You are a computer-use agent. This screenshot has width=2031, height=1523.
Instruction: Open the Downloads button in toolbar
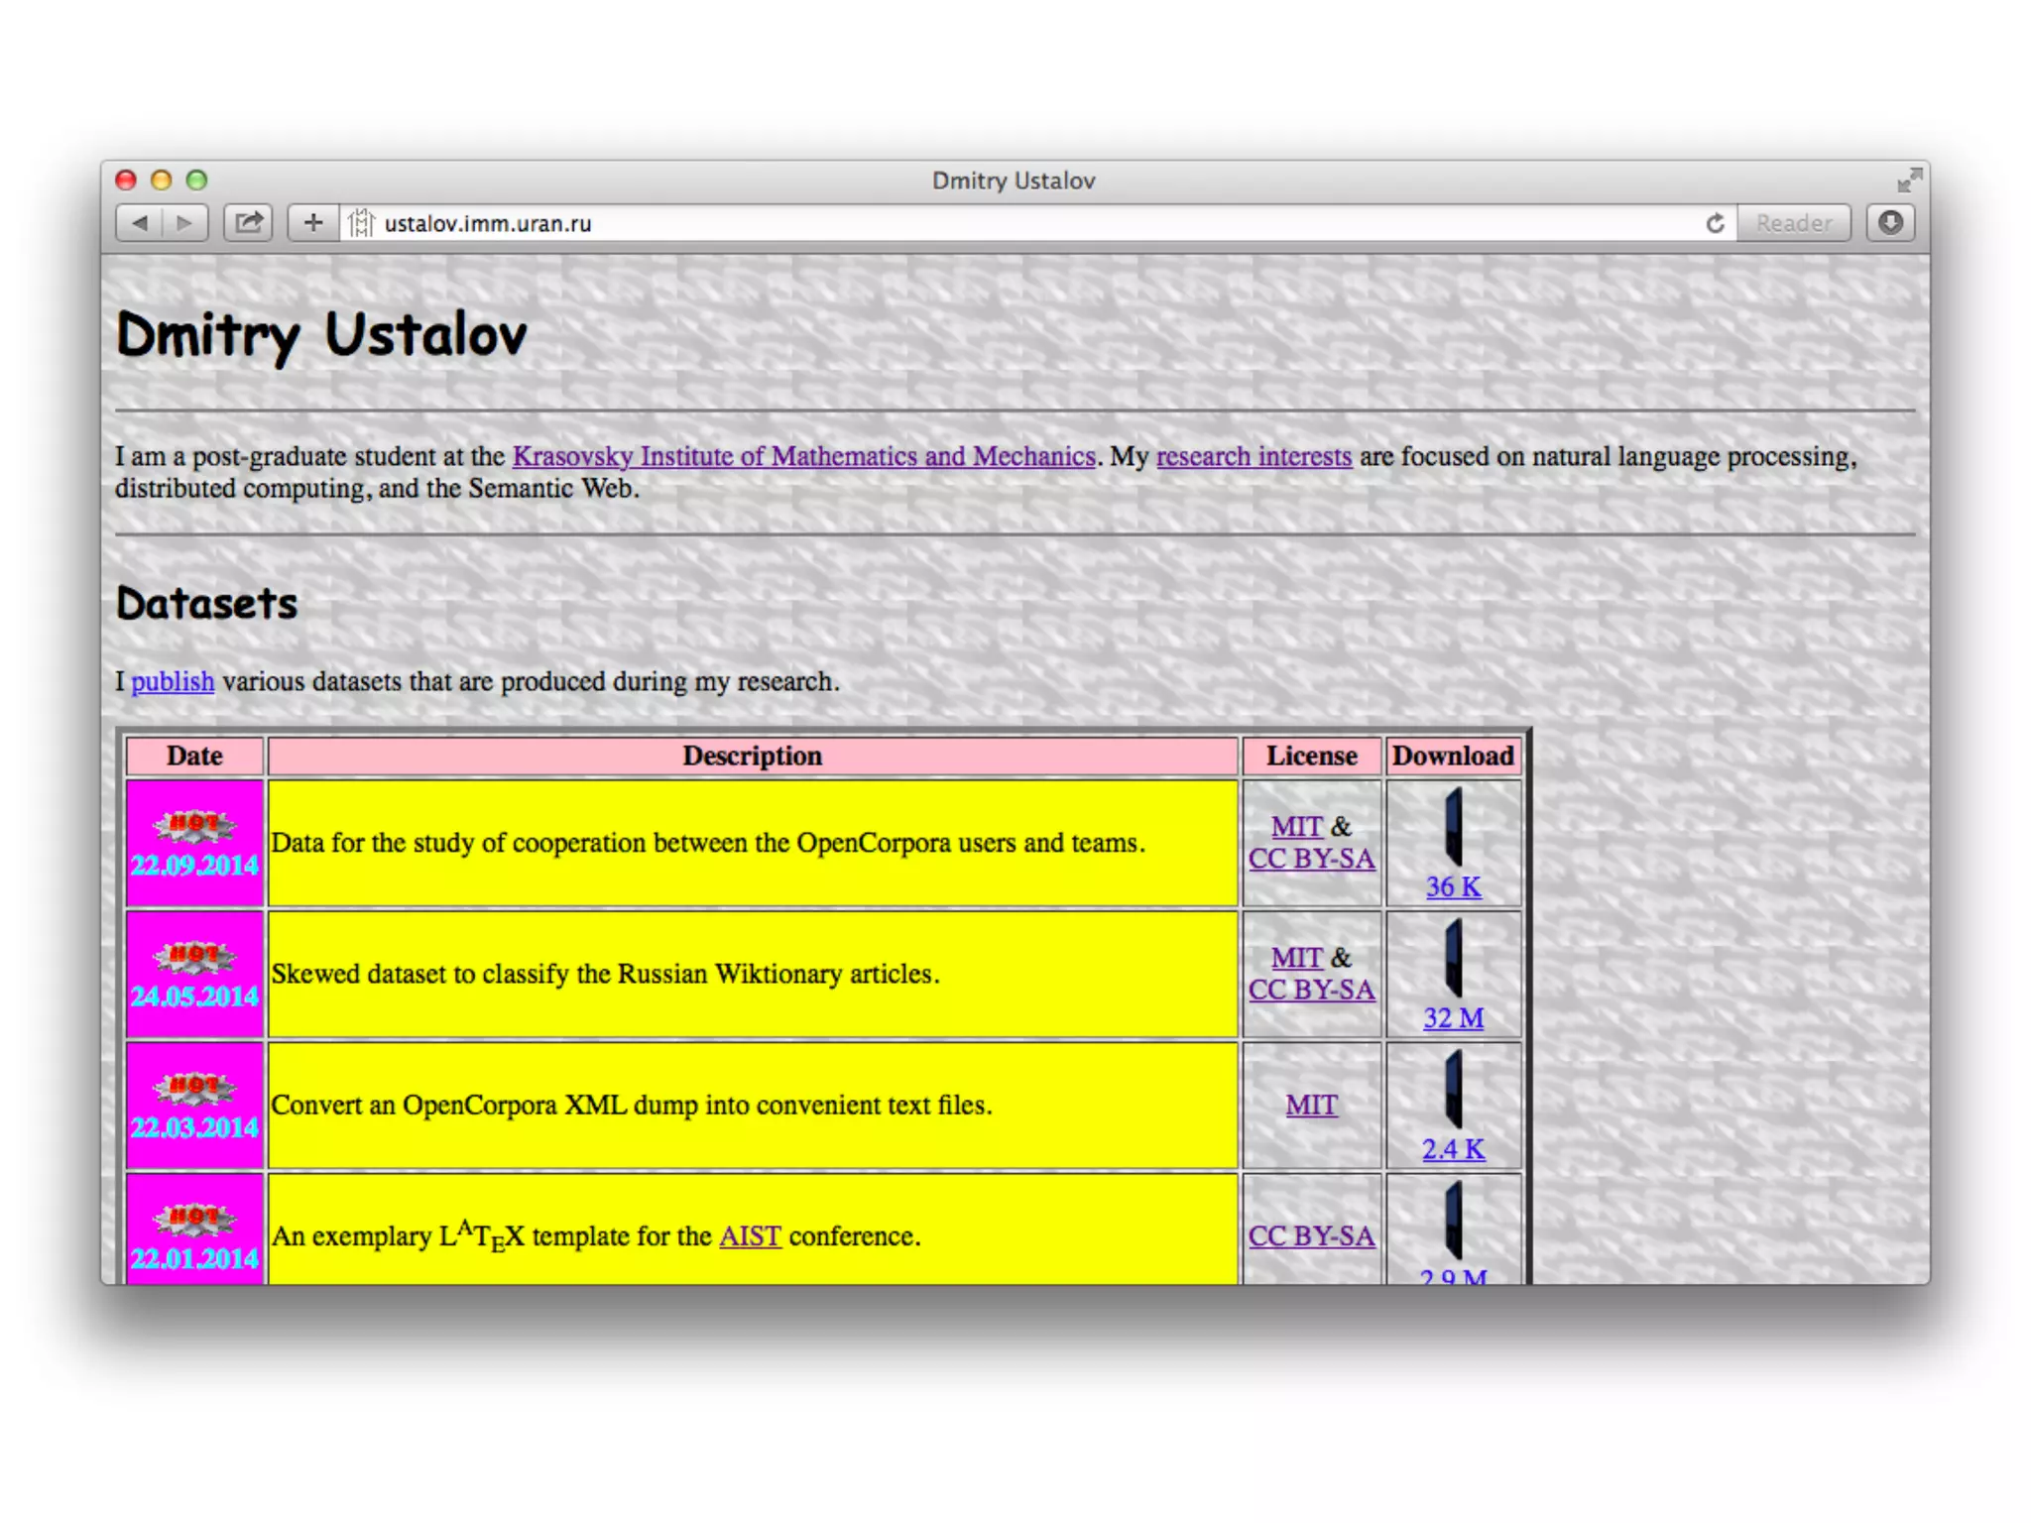click(x=1891, y=223)
